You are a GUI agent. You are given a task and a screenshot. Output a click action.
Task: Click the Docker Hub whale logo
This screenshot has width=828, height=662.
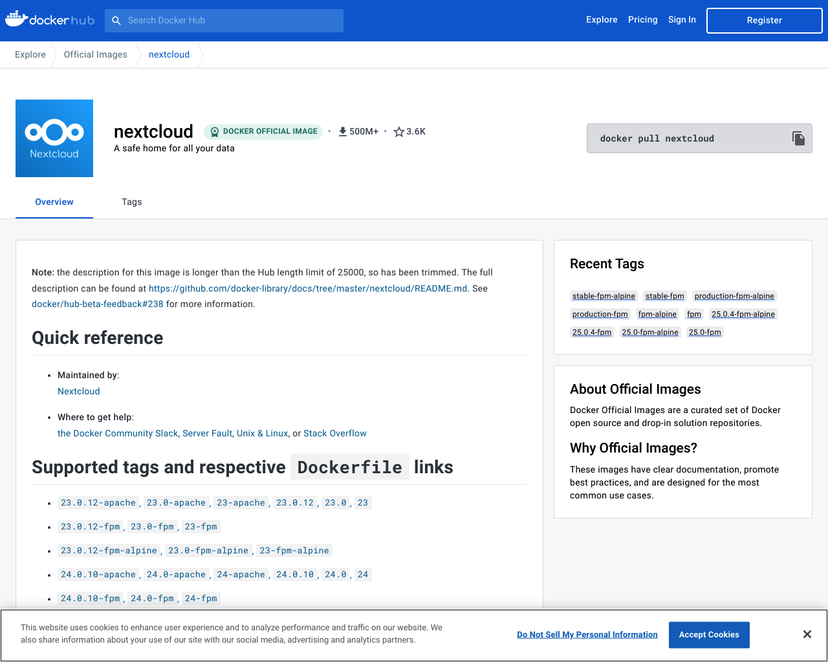pos(50,19)
